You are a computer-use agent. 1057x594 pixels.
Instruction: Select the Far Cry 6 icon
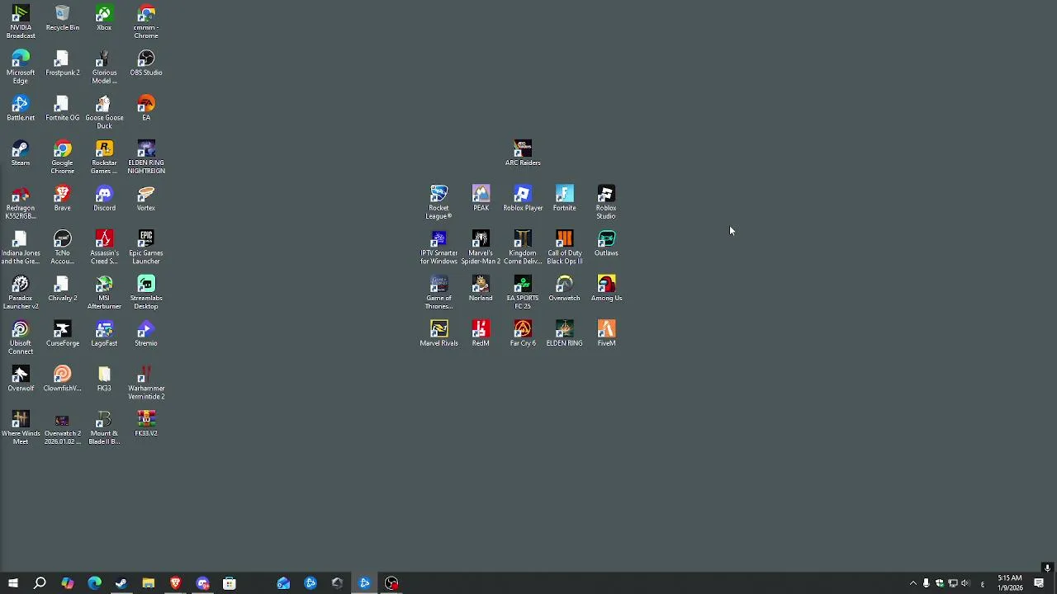click(523, 334)
